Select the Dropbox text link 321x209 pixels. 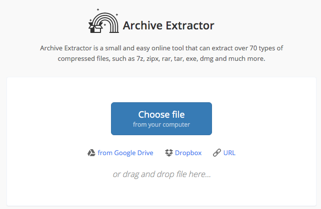[x=188, y=153]
